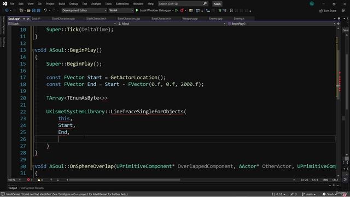Go to previous issue up arrow
The image size is (350, 197).
point(51,180)
